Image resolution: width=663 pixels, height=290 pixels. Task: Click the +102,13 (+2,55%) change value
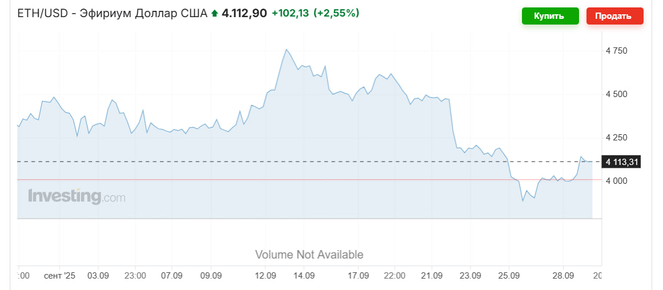pyautogui.click(x=315, y=13)
